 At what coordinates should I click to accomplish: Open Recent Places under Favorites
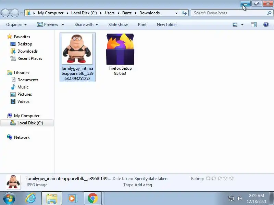click(30, 58)
